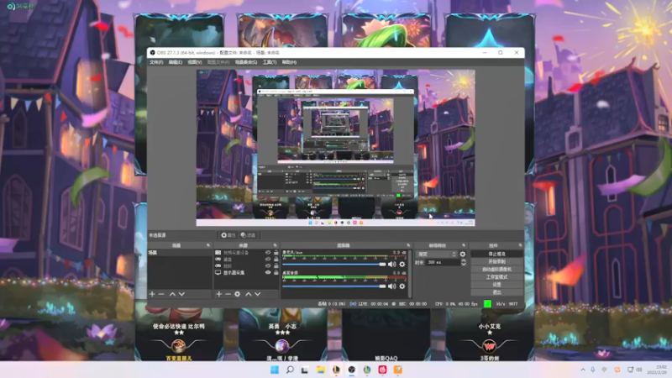Toggle lock of 显示器采集 source
Viewport: 672px width, 378px height.
276,272
